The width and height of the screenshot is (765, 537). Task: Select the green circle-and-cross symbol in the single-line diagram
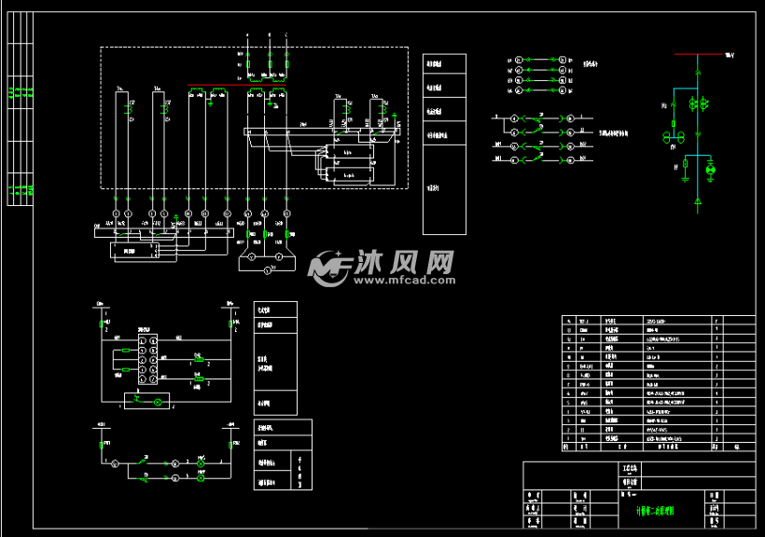click(710, 170)
